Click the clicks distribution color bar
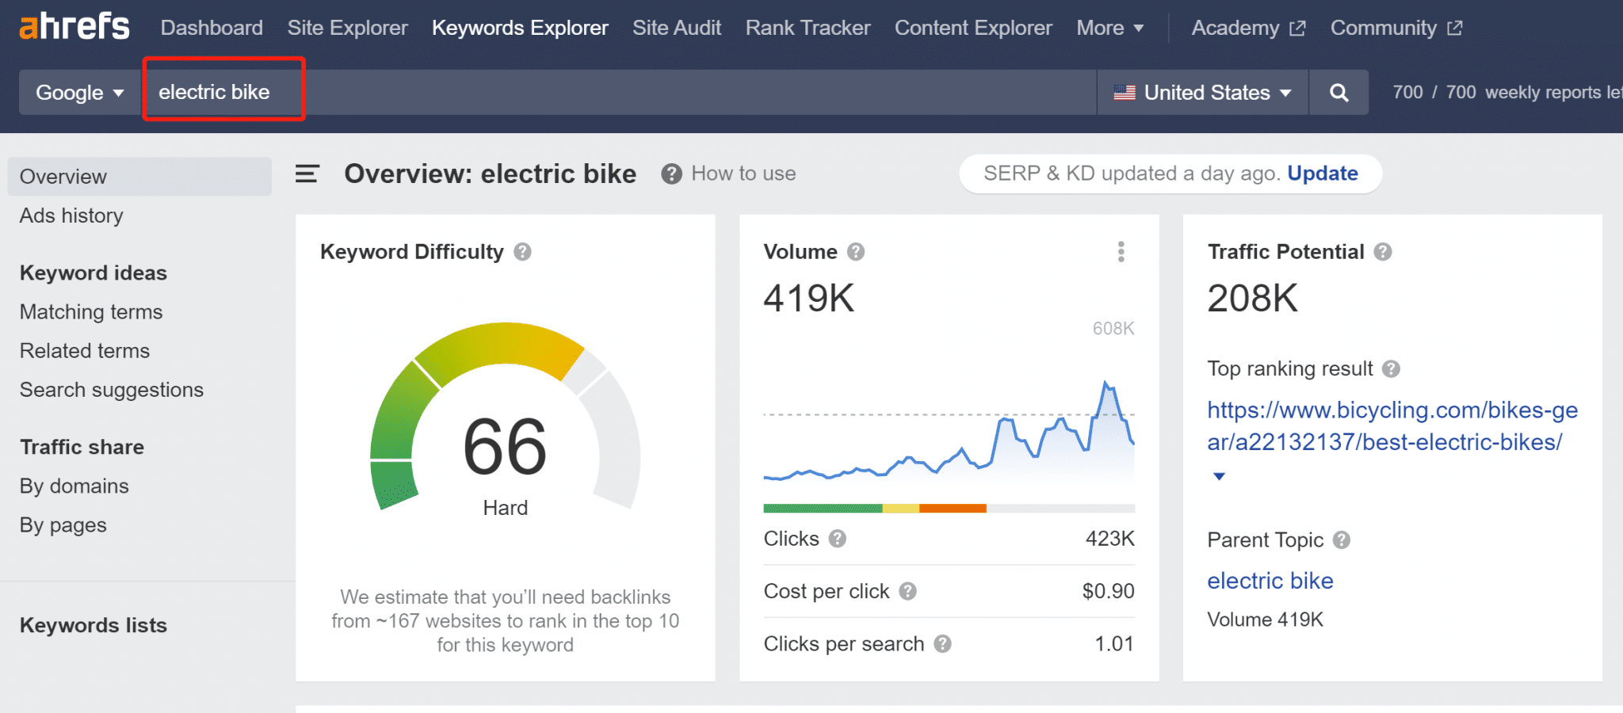Screen dimensions: 1623x713 coord(949,509)
